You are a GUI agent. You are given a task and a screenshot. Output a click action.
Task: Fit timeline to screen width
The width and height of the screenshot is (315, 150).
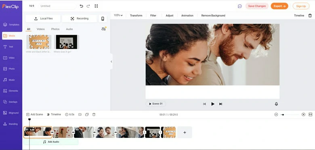pos(311,115)
